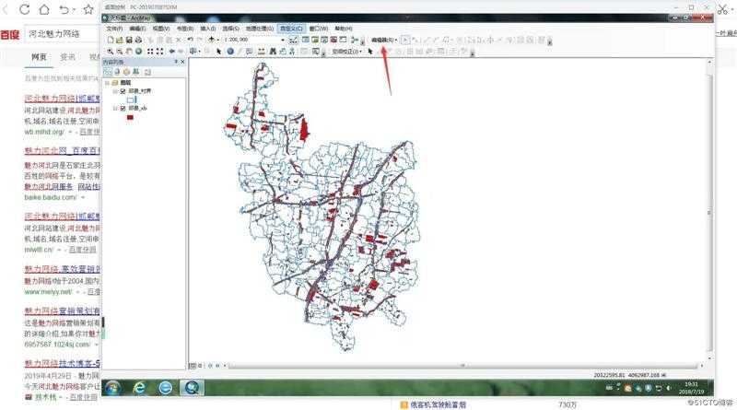Switch to Data View button at map bottom
Viewport: 737px width, 410px height.
193,366
